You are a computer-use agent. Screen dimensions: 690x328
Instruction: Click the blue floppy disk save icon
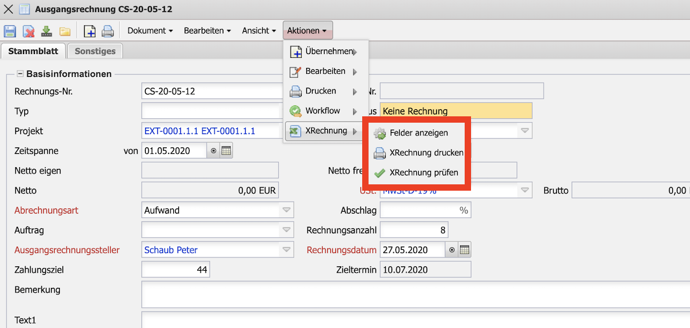click(10, 31)
